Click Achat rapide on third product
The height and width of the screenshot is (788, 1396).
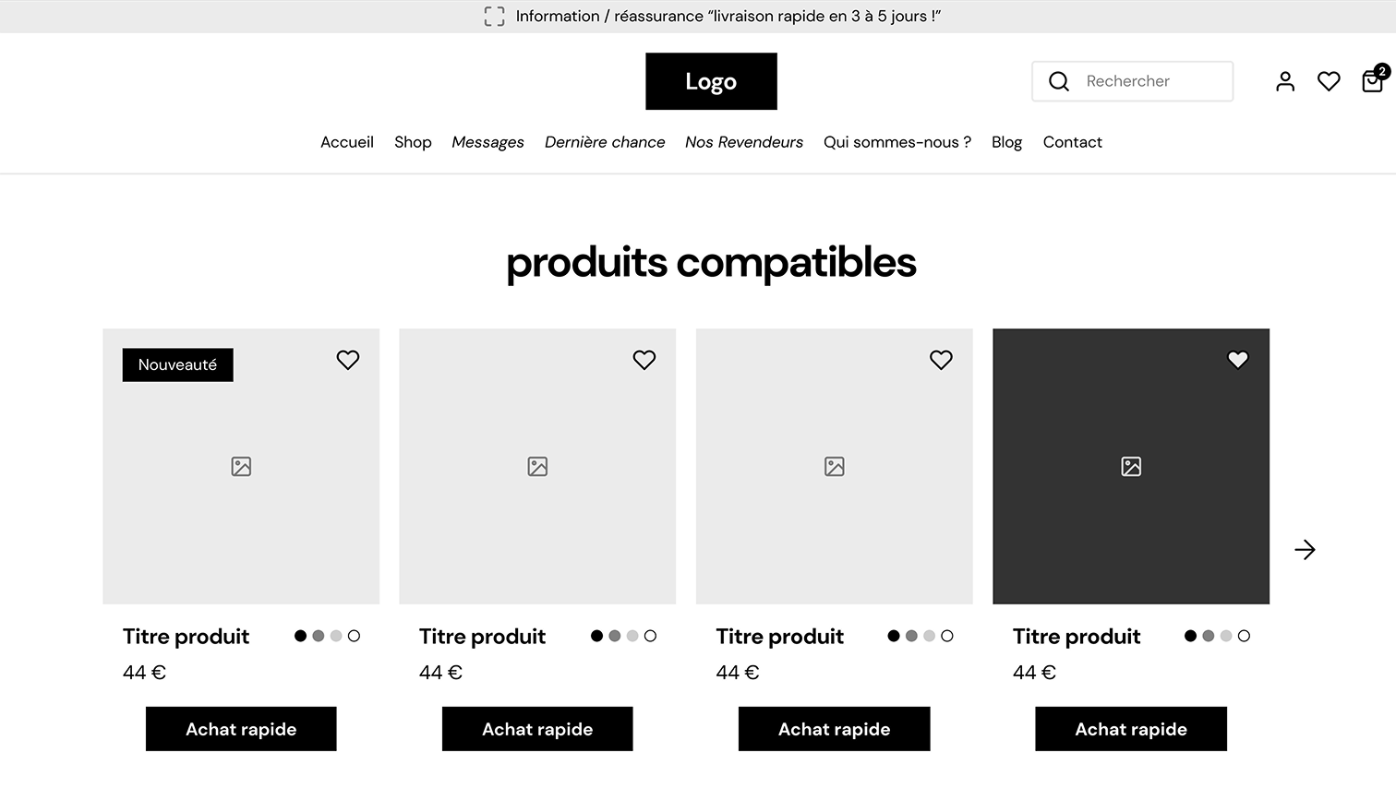[x=834, y=729]
